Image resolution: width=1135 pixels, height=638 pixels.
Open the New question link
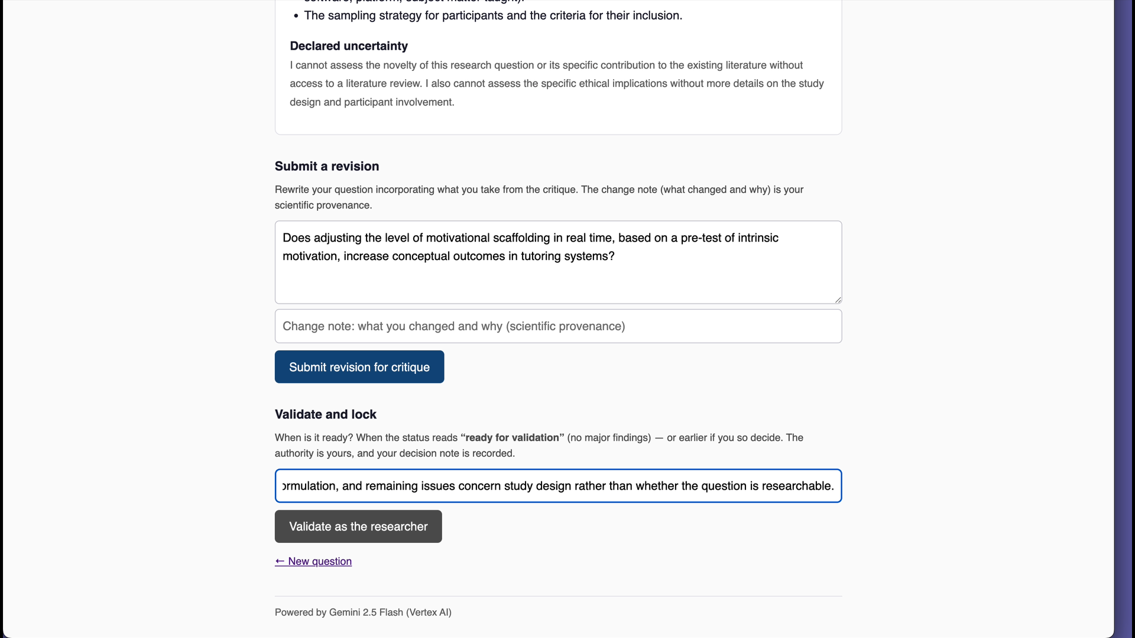click(313, 561)
